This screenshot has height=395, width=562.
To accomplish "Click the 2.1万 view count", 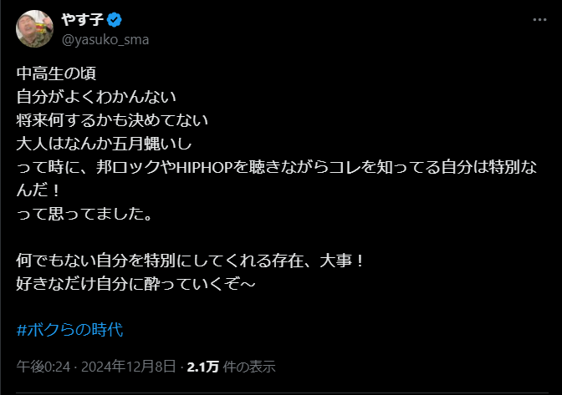I will 202,366.
